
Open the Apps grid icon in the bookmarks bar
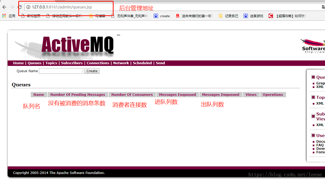click(x=4, y=16)
